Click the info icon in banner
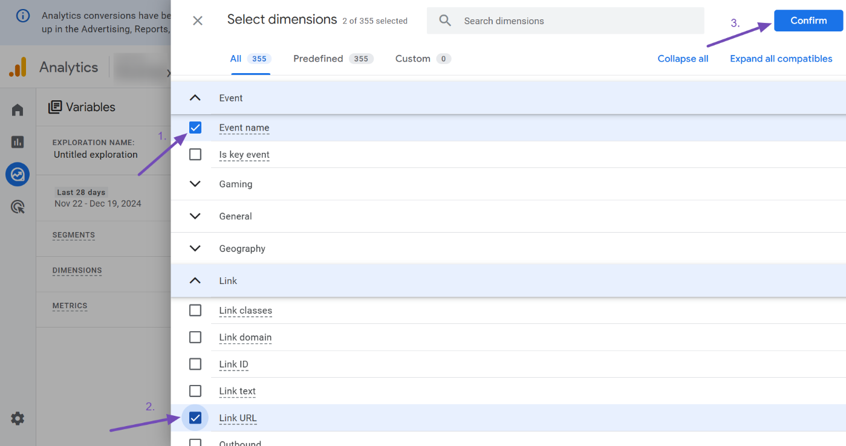Screen dimensions: 846x446 pyautogui.click(x=23, y=16)
